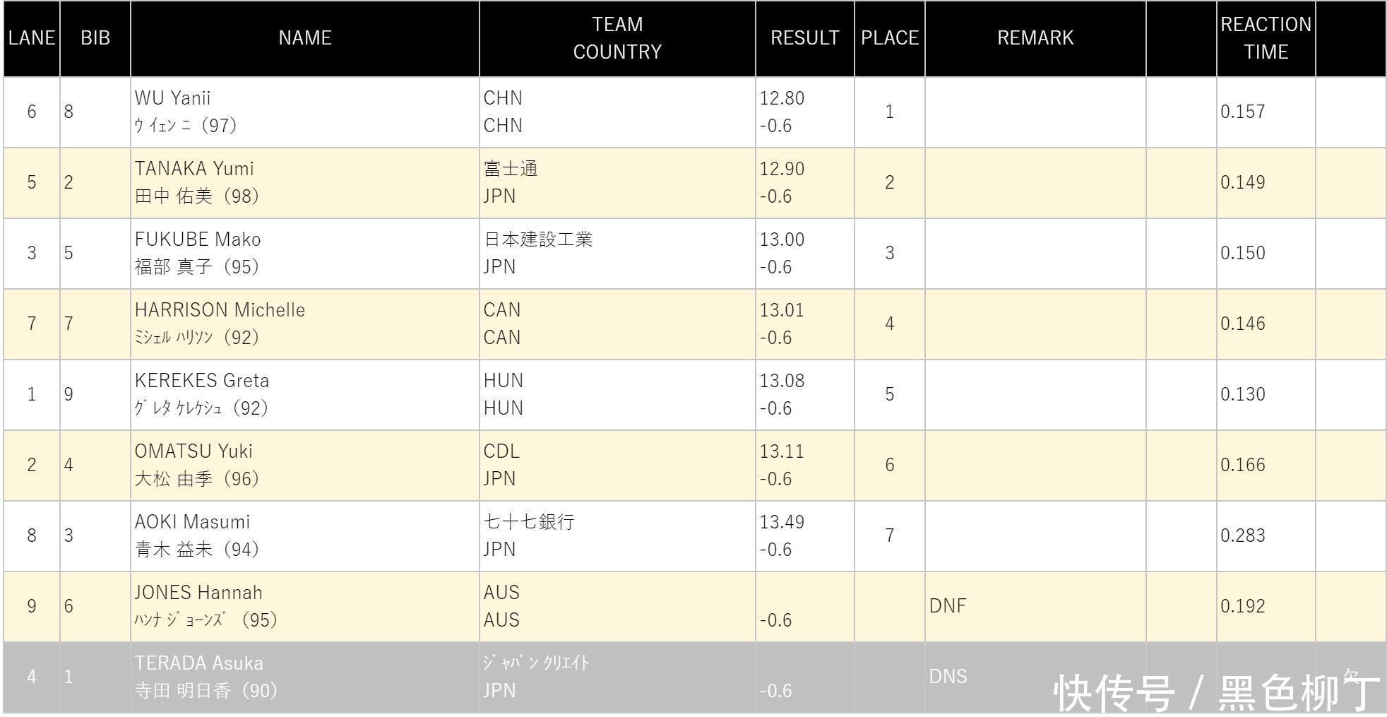Select the PLACE column header
The height and width of the screenshot is (717, 1387).
click(x=889, y=38)
